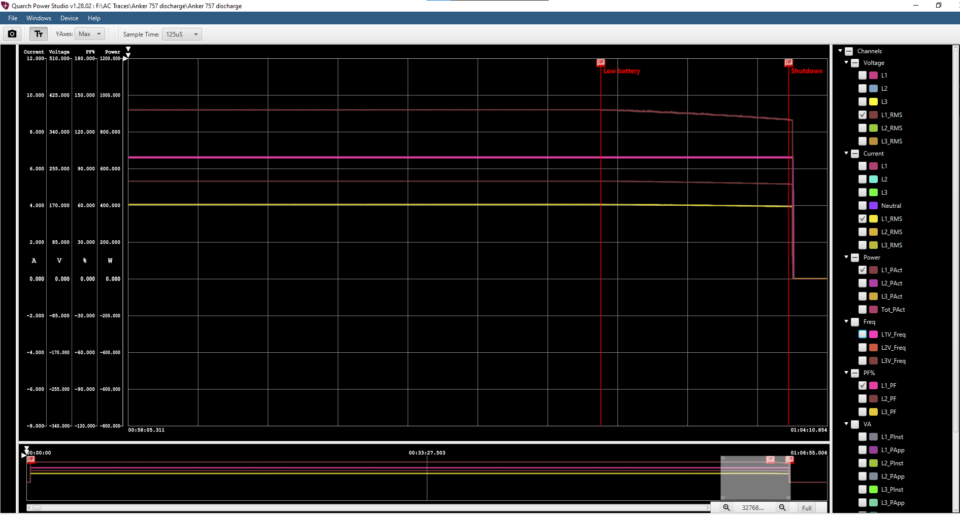960x515 pixels.
Task: Click the L3_PF yellow swatch
Action: [873, 412]
